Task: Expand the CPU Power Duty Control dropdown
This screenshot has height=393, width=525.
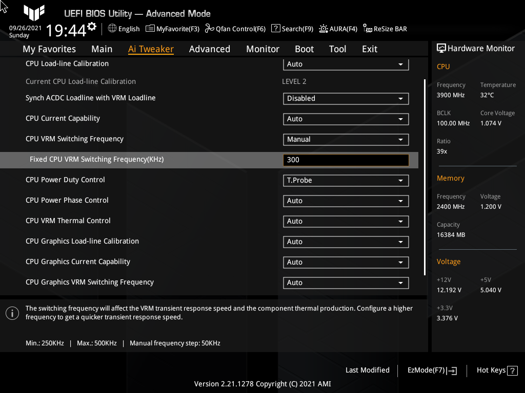Action: pos(346,180)
